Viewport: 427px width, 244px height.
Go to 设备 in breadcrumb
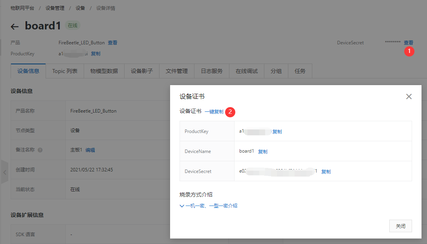click(x=80, y=8)
